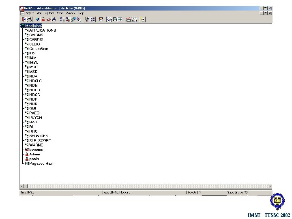The image size is (292, 219).
Task: Select the SERVICES container
Action: tap(39, 136)
